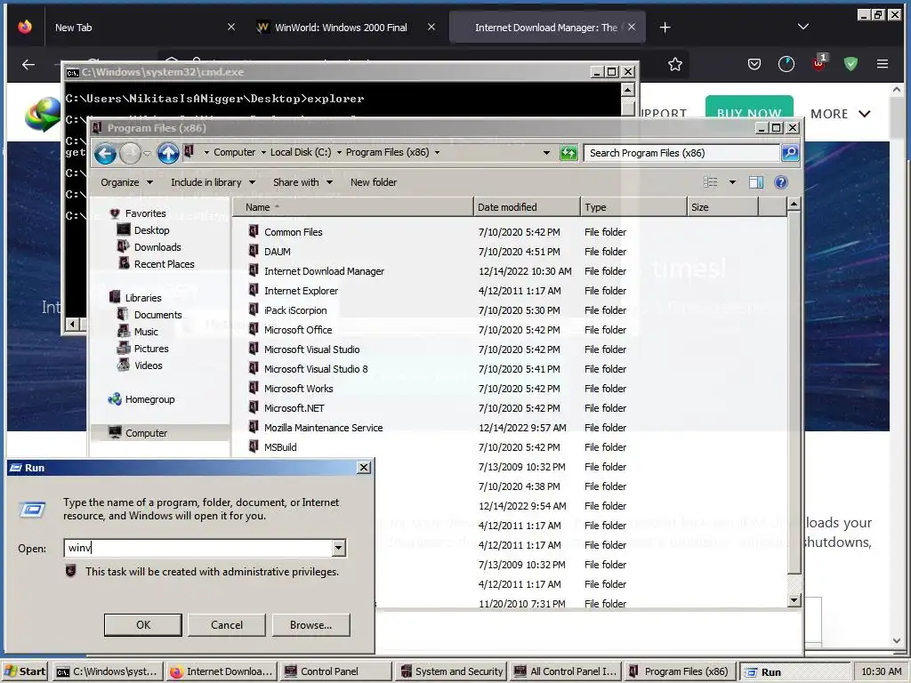
Task: Select the Microsoft Office folder
Action: (x=297, y=329)
